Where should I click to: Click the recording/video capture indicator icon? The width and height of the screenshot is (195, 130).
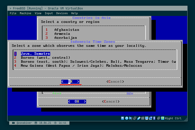151,118
